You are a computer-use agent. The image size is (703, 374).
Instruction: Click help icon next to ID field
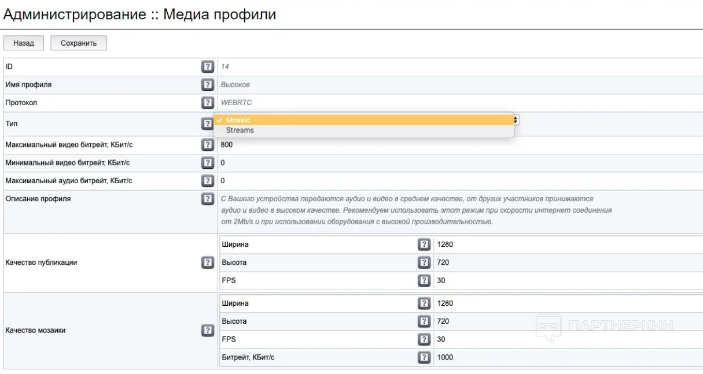coord(208,67)
